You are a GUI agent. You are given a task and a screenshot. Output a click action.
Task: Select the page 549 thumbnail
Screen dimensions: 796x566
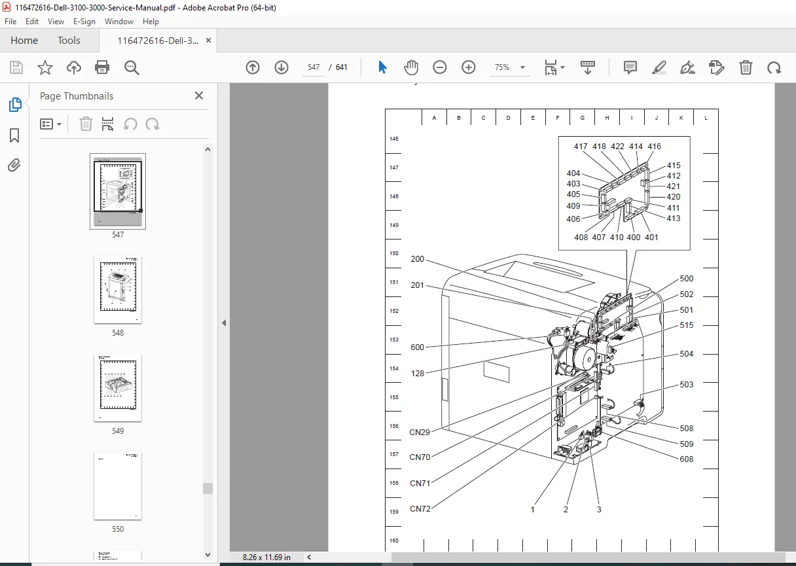click(118, 387)
